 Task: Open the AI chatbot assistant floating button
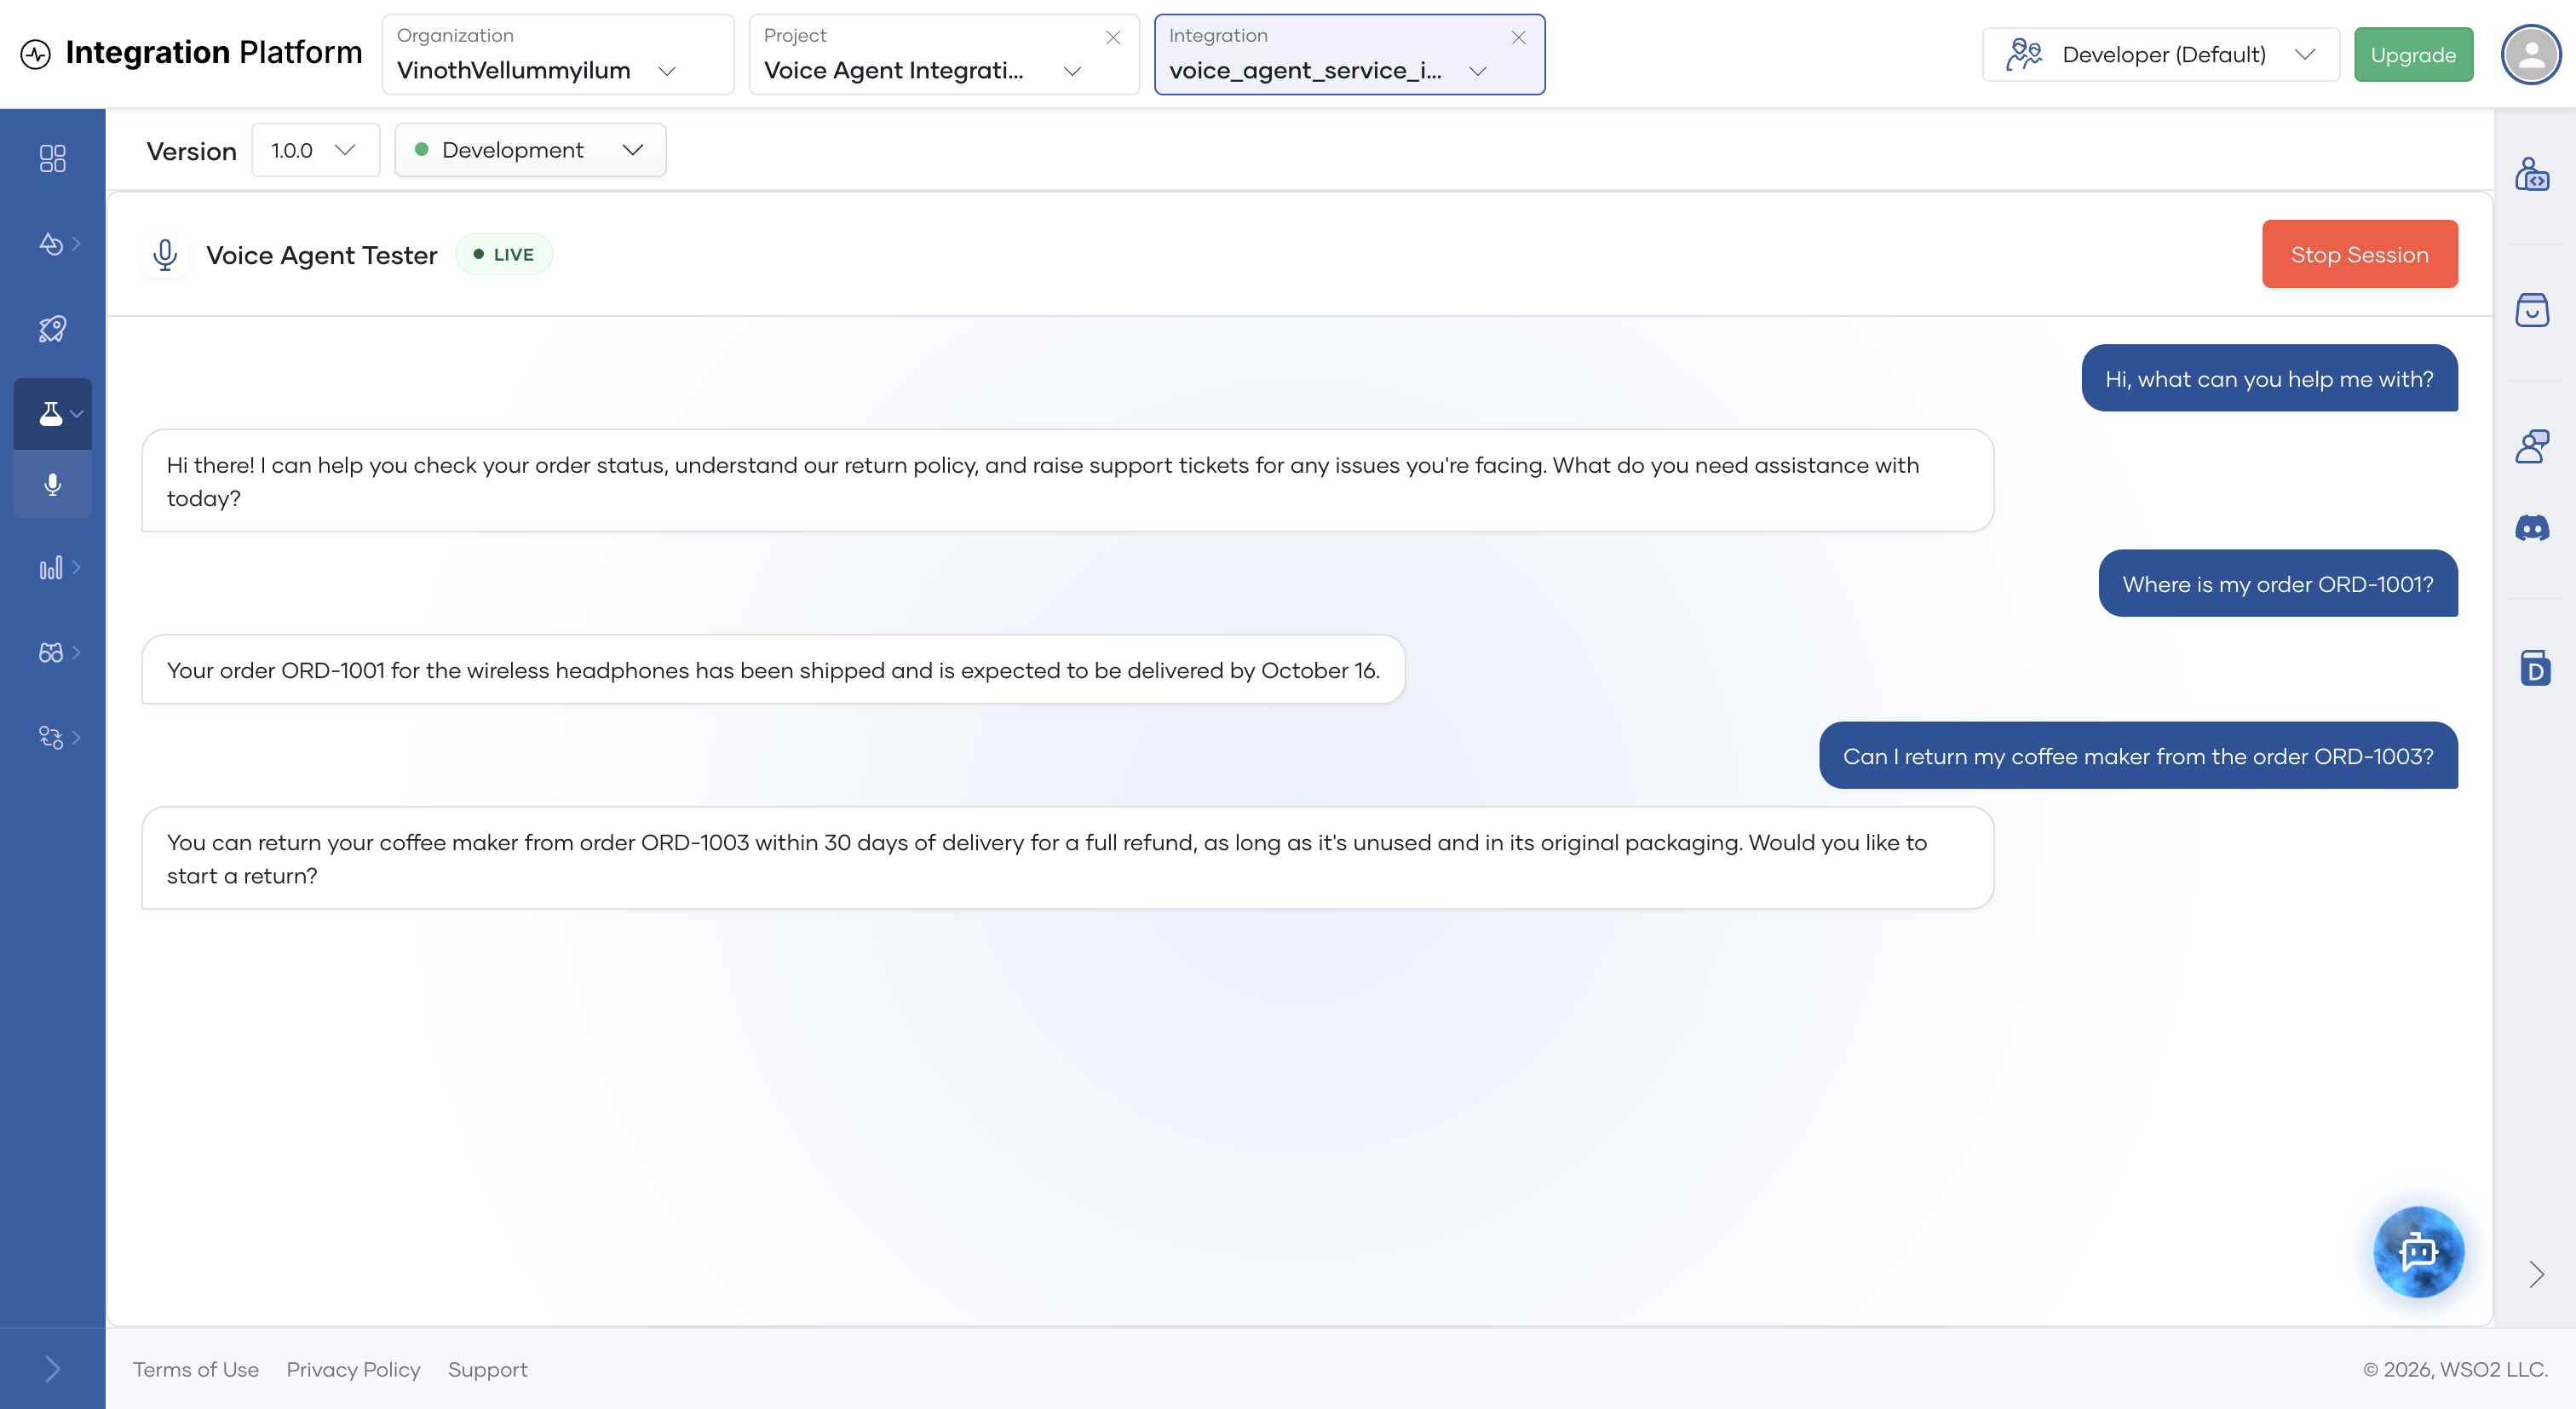2418,1251
